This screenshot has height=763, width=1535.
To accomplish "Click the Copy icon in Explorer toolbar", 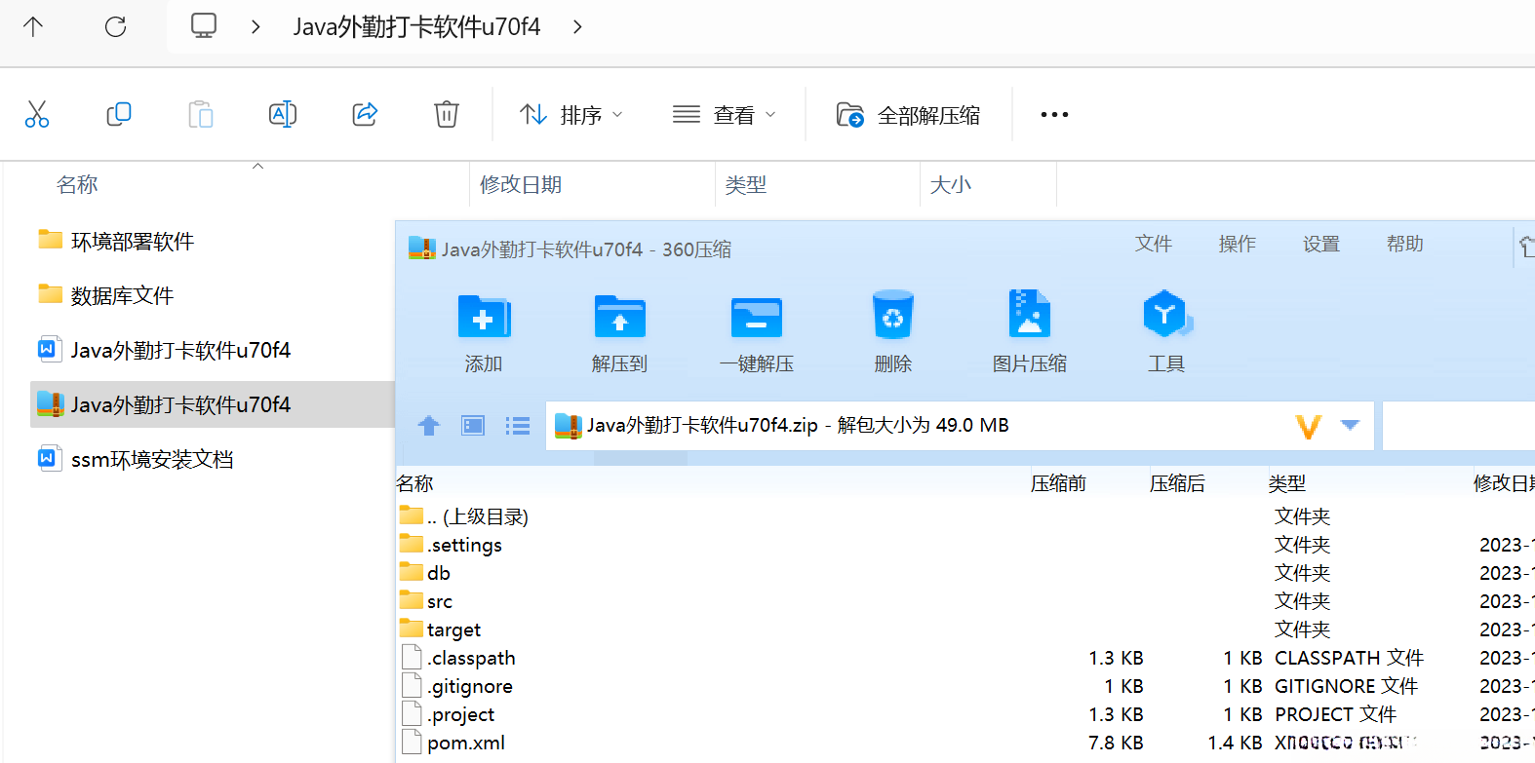I will tap(119, 114).
